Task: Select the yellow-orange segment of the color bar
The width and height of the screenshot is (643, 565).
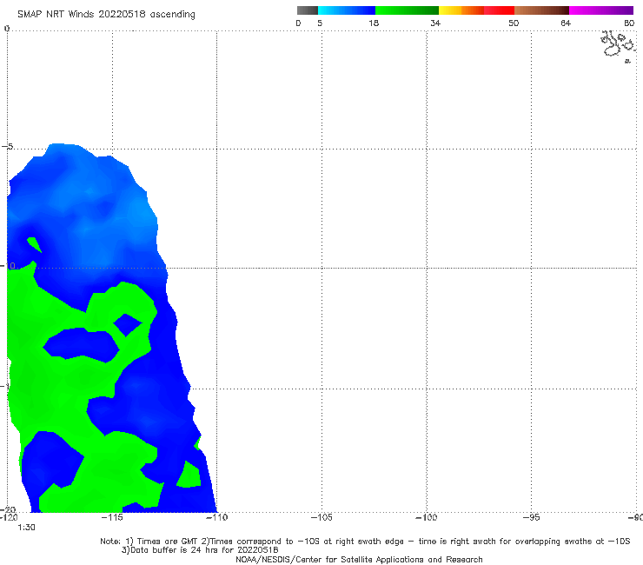Action: click(x=461, y=10)
